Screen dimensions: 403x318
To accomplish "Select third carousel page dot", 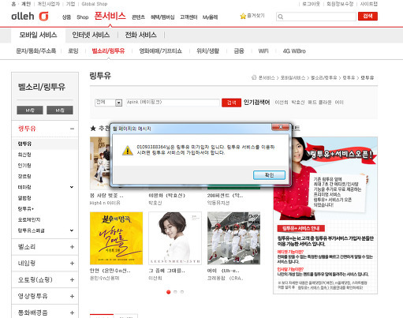I will [182, 292].
